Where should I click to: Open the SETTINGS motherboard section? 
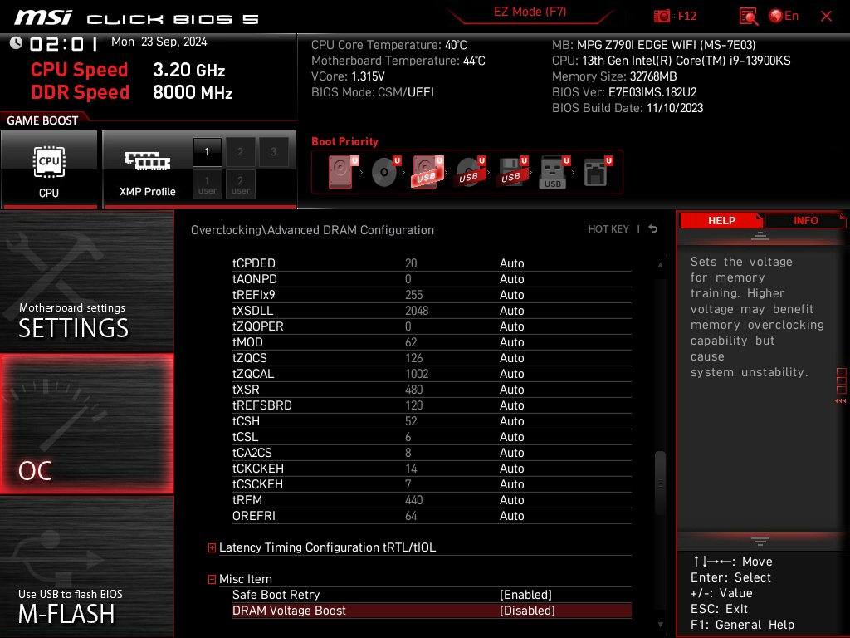[x=86, y=281]
